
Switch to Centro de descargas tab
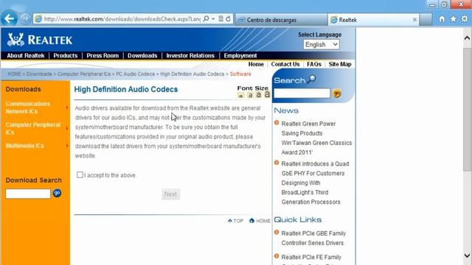pyautogui.click(x=282, y=20)
